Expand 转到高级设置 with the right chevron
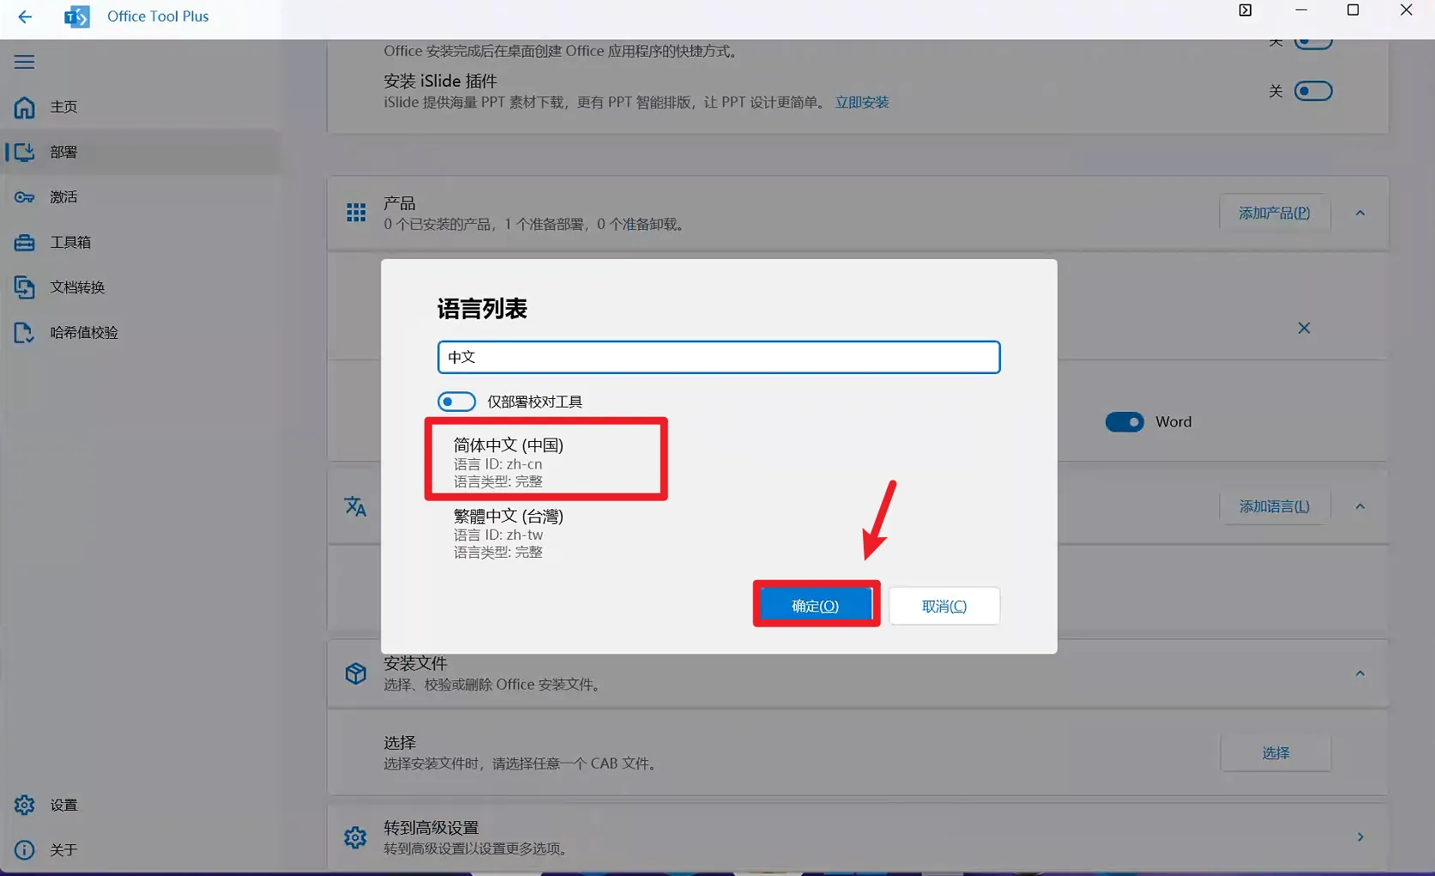 click(x=1360, y=837)
